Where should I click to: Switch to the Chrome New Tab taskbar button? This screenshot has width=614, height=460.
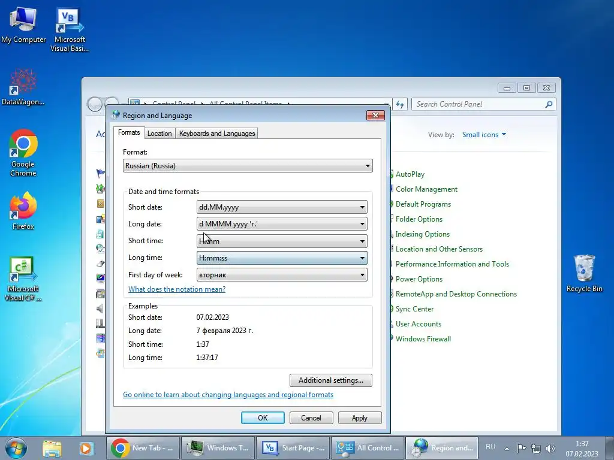point(143,448)
